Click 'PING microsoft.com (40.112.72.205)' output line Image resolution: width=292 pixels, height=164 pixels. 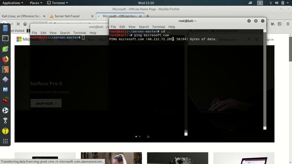(x=163, y=39)
